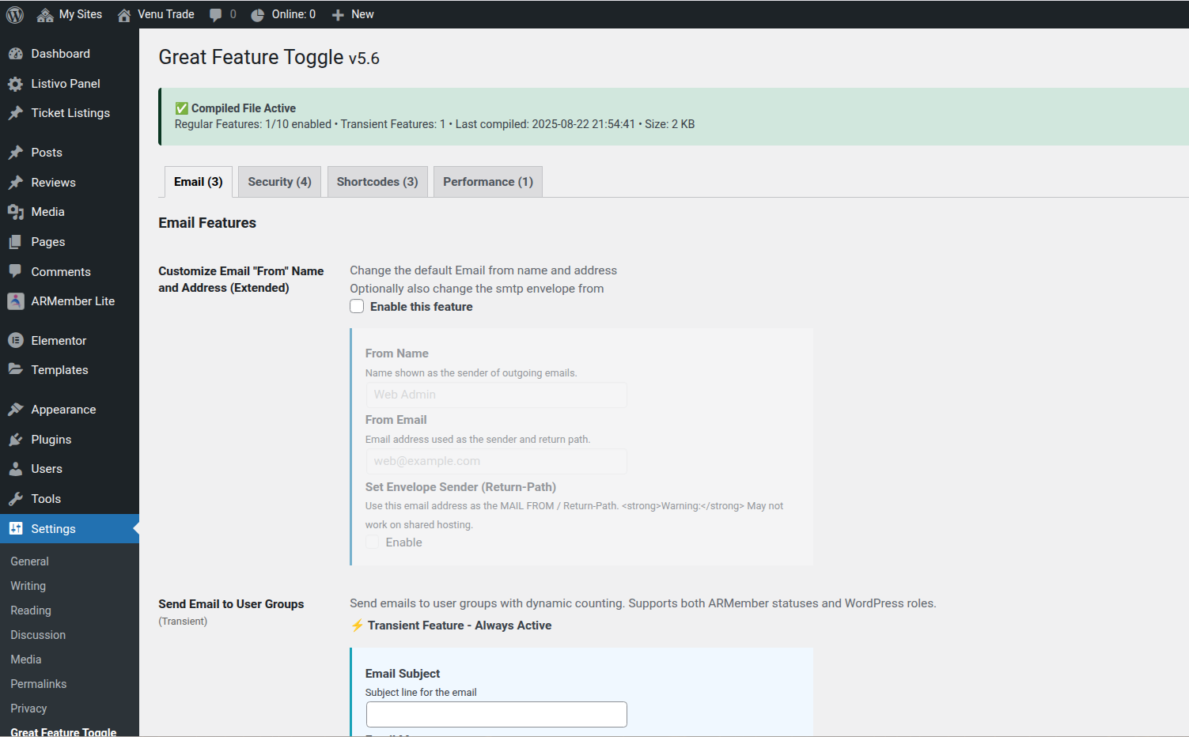Viewport: 1189px width, 737px height.
Task: Click the Media library icon in sidebar
Action: [15, 212]
